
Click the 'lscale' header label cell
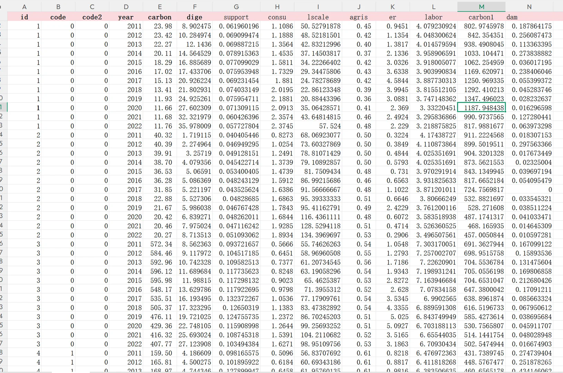click(318, 17)
